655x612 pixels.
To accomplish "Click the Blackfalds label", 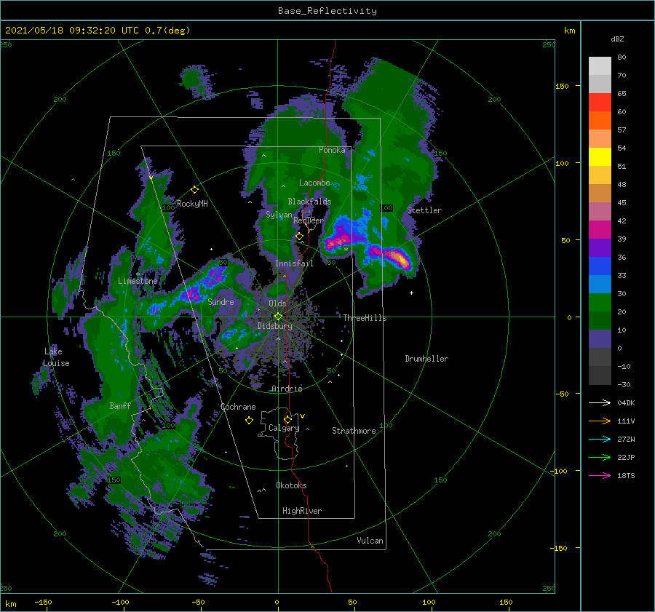I will coord(309,202).
